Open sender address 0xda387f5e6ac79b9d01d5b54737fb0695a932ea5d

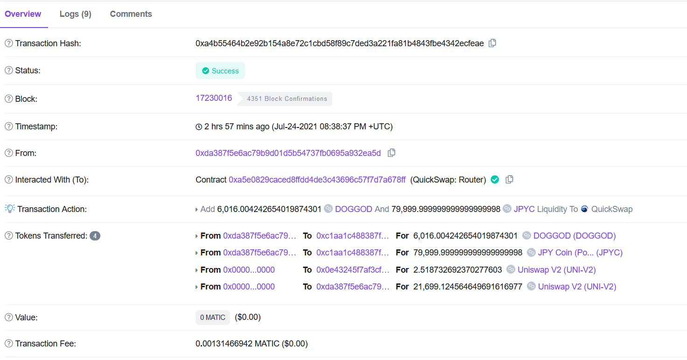(x=288, y=153)
